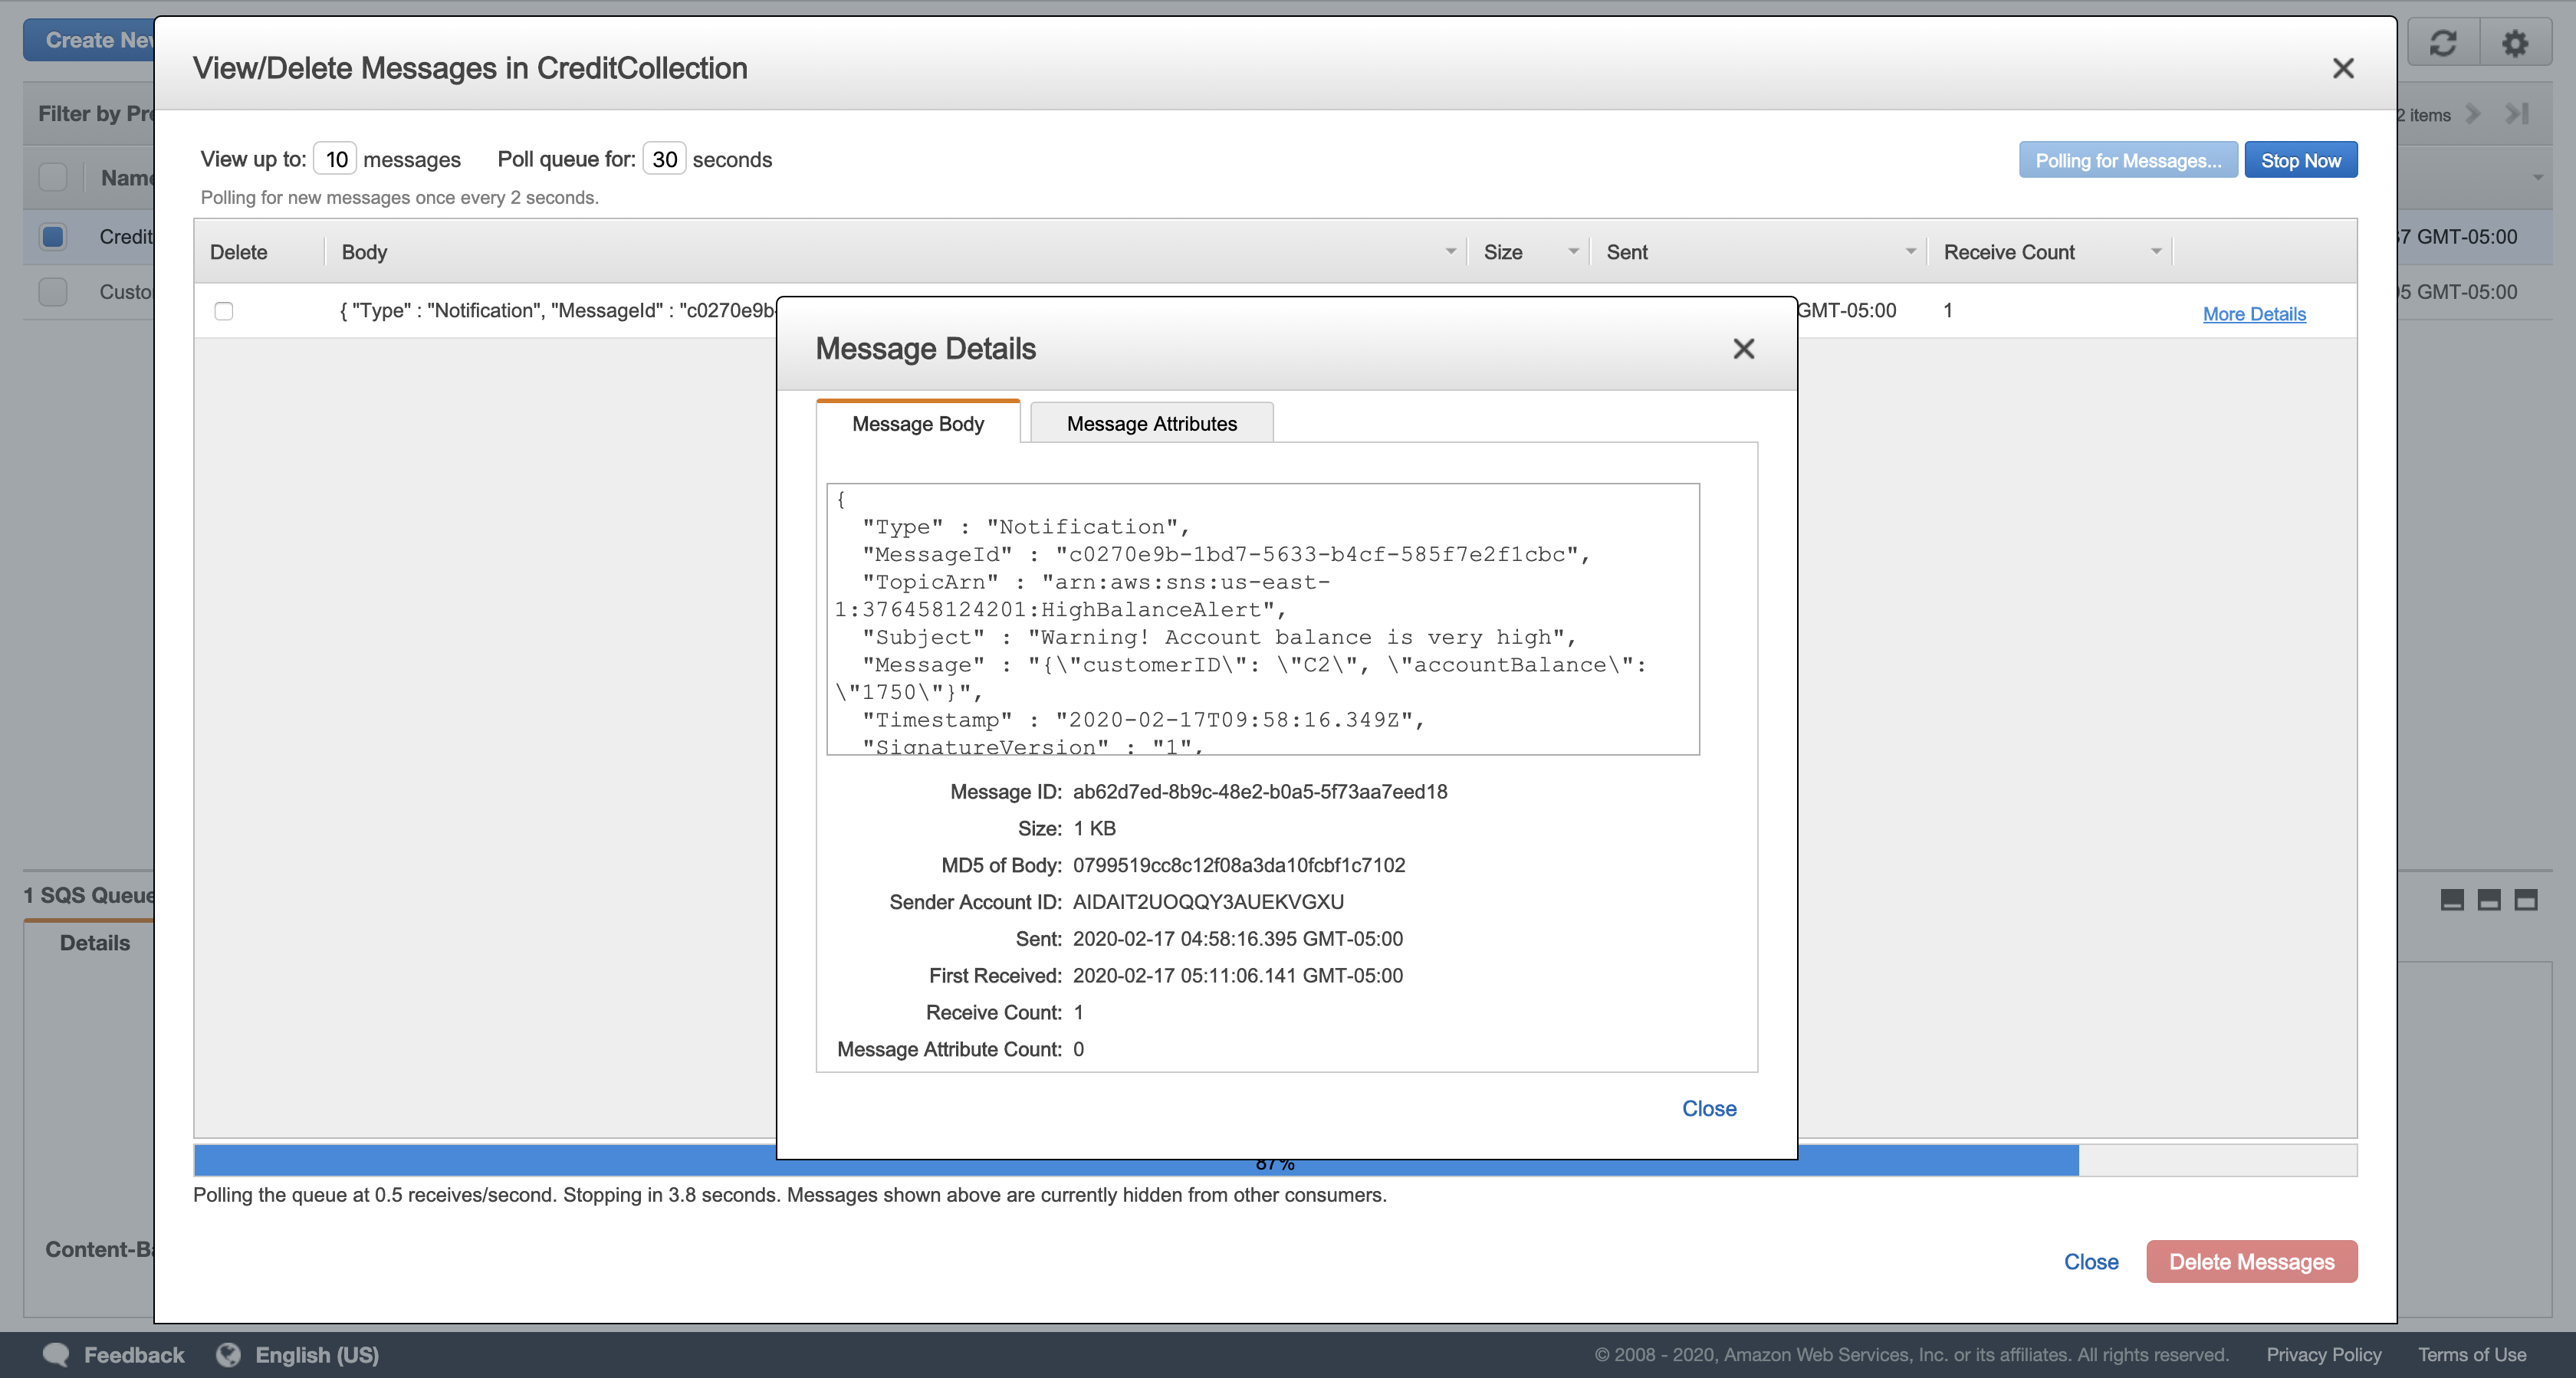Open the Receive Count column dropdown arrow
This screenshot has height=1378, width=2576.
(2156, 252)
